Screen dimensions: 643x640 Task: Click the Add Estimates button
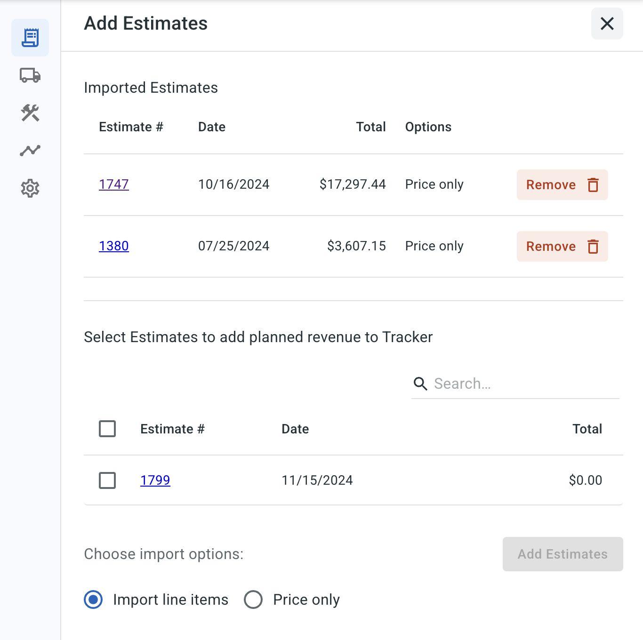pos(563,554)
